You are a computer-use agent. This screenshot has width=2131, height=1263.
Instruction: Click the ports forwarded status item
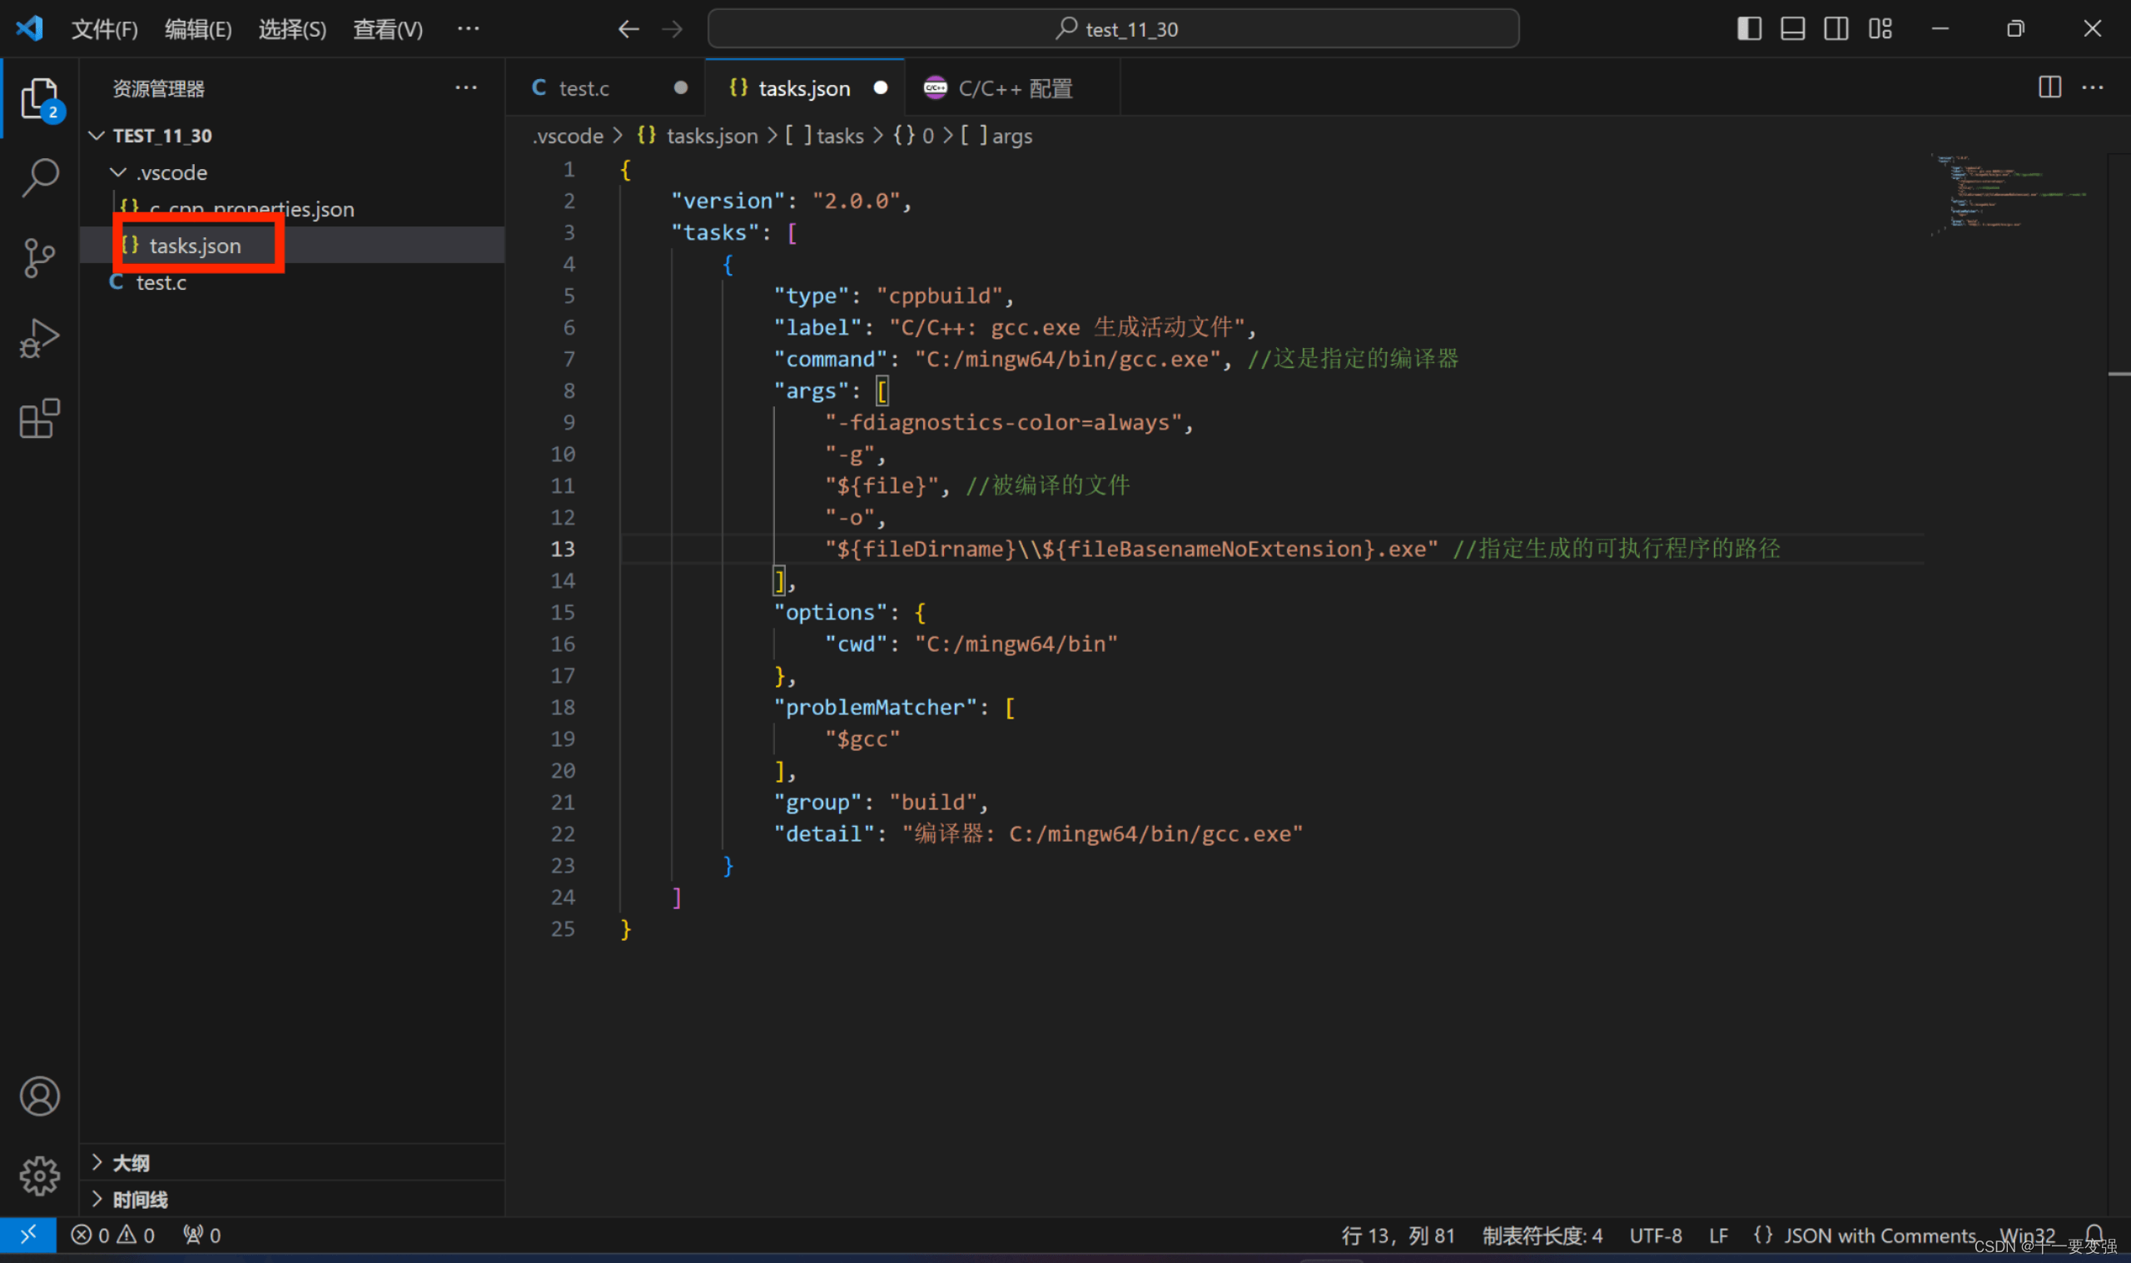tap(201, 1235)
